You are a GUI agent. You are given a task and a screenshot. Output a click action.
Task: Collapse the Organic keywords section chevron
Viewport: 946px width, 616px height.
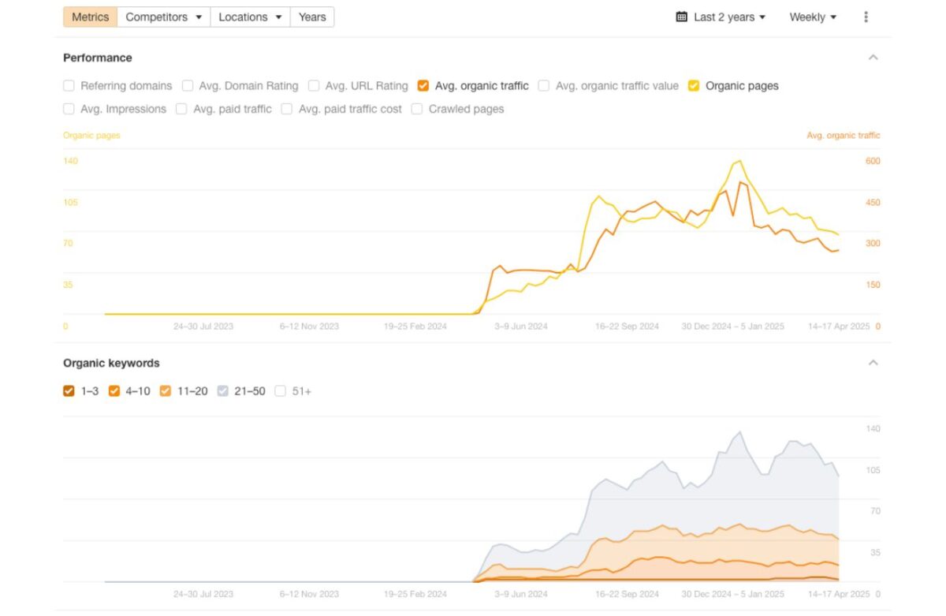coord(873,363)
